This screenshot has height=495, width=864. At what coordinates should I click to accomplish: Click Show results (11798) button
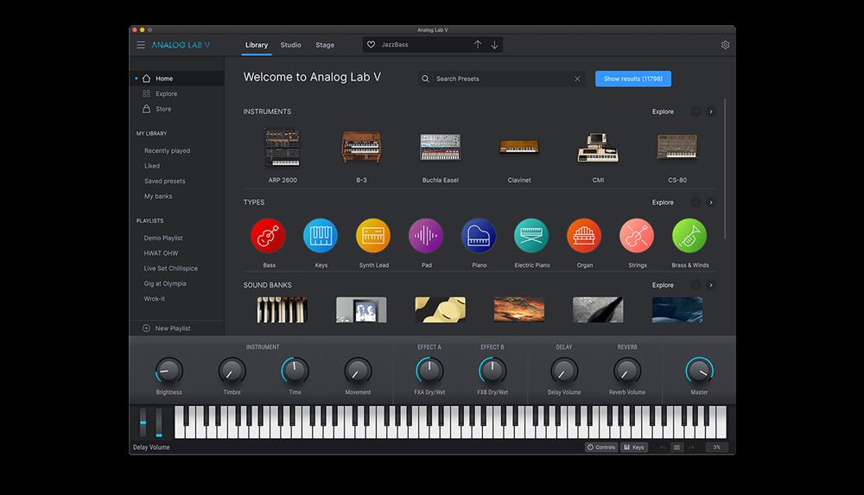point(633,79)
